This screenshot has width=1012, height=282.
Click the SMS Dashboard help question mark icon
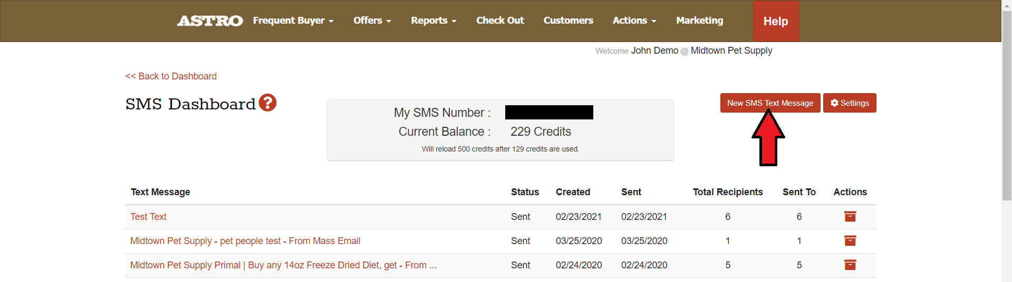[267, 103]
